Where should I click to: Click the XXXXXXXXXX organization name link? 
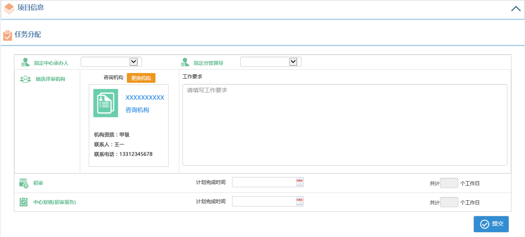click(x=144, y=97)
